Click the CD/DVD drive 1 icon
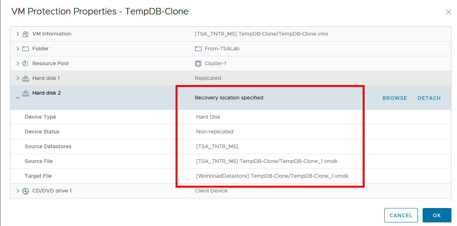The image size is (457, 226). 26,191
